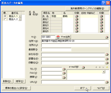Close the 差出人データの編集 dialog
Image resolution: width=111 pixels, height=93 pixels.
pos(108,3)
